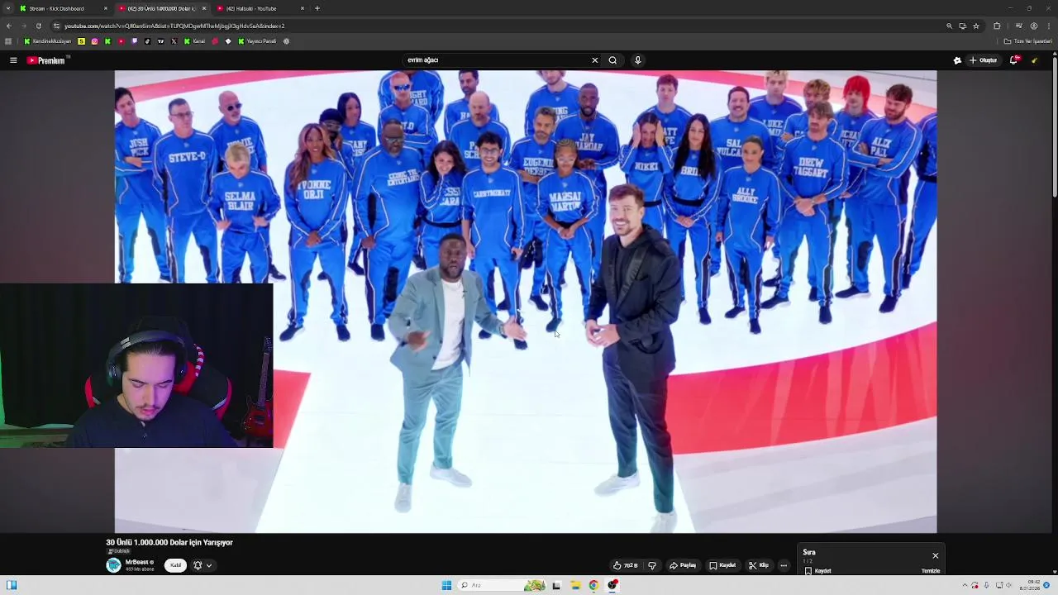Open the TikTok bookmark icon
This screenshot has height=595, width=1058.
pyautogui.click(x=147, y=41)
